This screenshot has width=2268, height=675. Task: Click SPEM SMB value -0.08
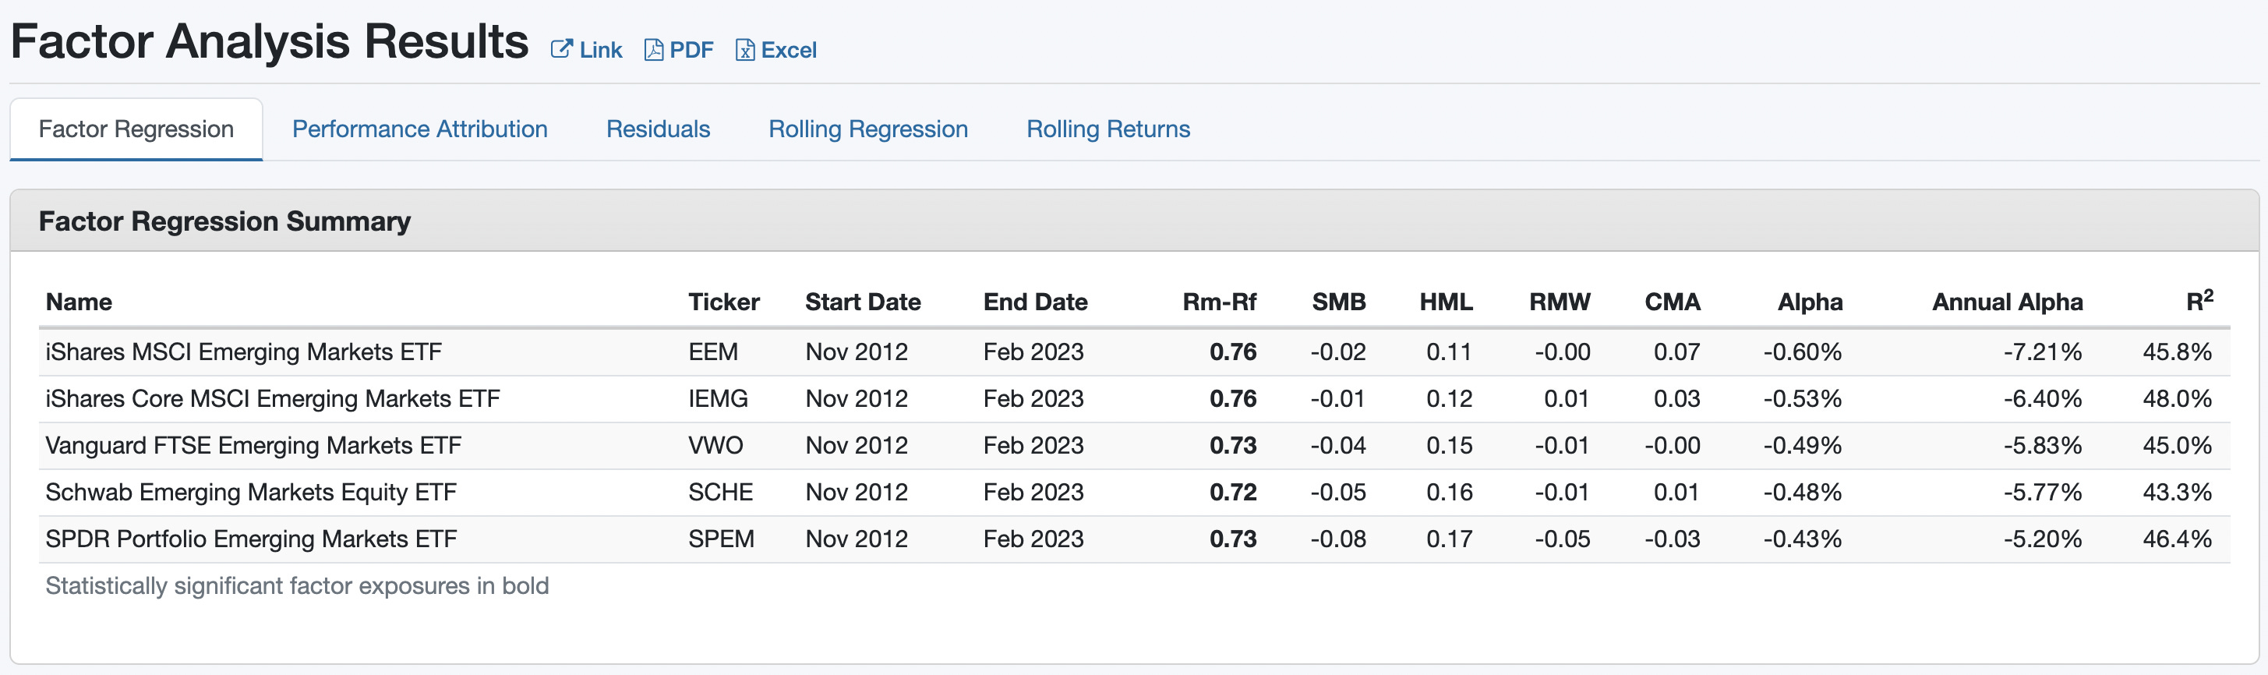[x=1338, y=539]
